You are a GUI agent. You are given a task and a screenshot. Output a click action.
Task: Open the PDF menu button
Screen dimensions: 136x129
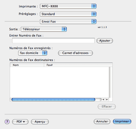[20, 122]
